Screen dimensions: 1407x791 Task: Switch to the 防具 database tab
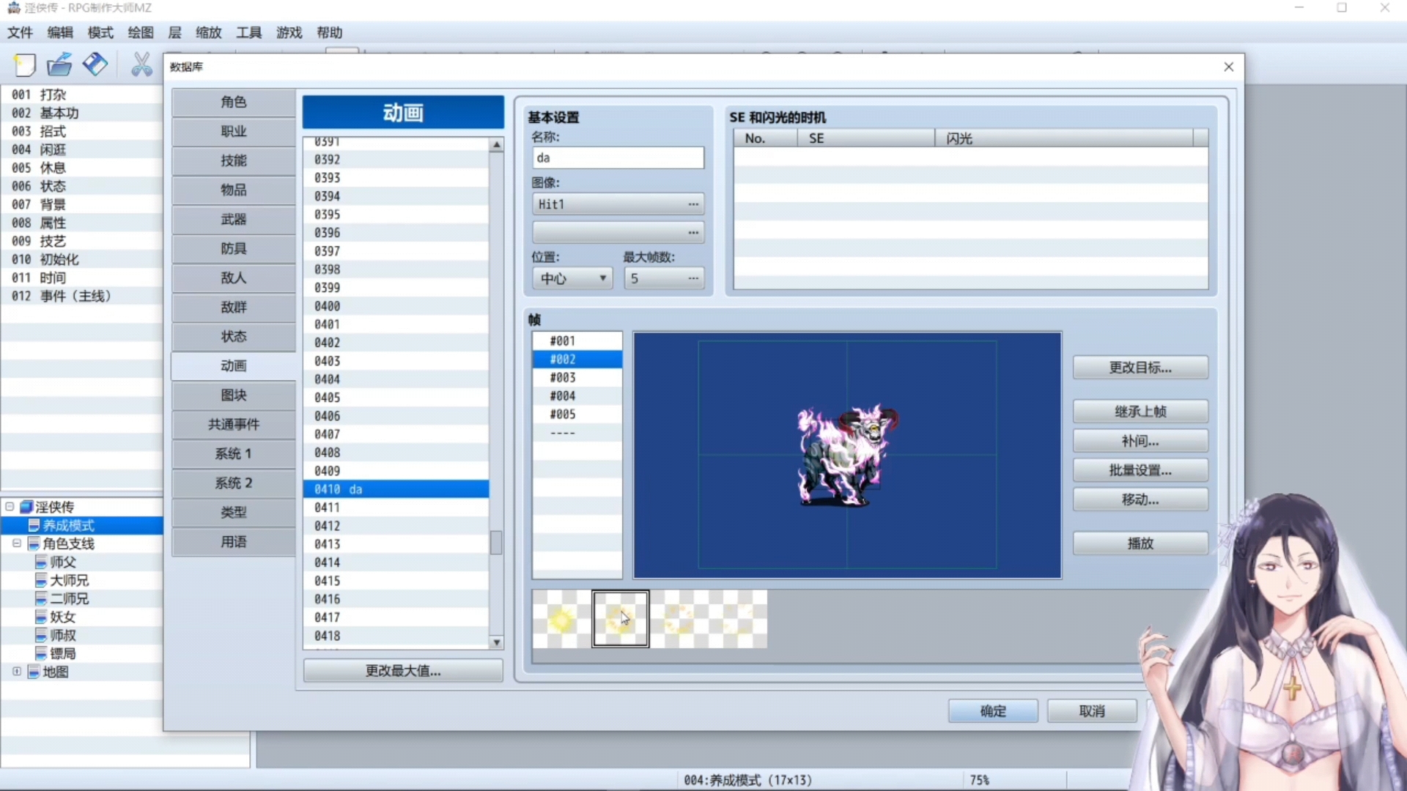tap(234, 248)
